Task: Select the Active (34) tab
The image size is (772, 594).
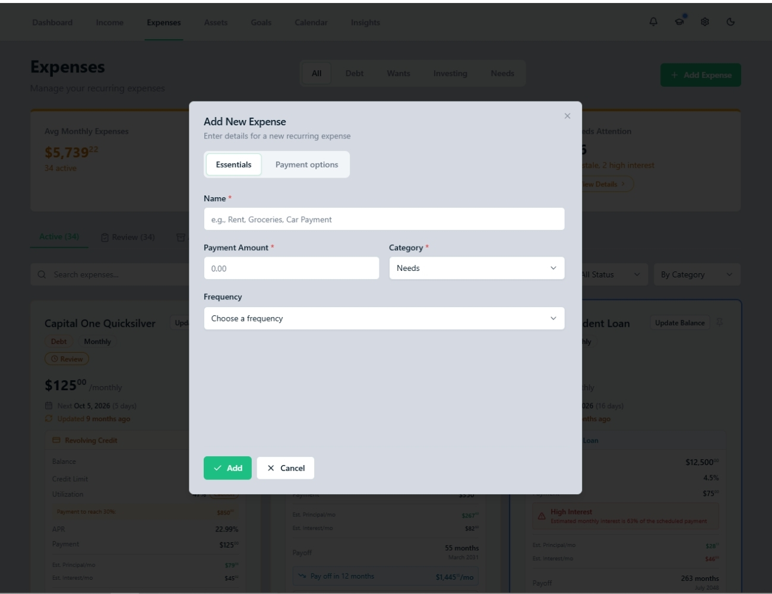Action: coord(59,237)
